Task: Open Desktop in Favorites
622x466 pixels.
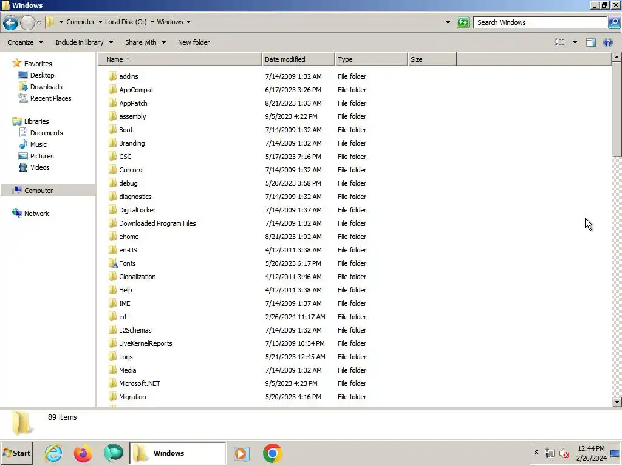Action: [42, 75]
